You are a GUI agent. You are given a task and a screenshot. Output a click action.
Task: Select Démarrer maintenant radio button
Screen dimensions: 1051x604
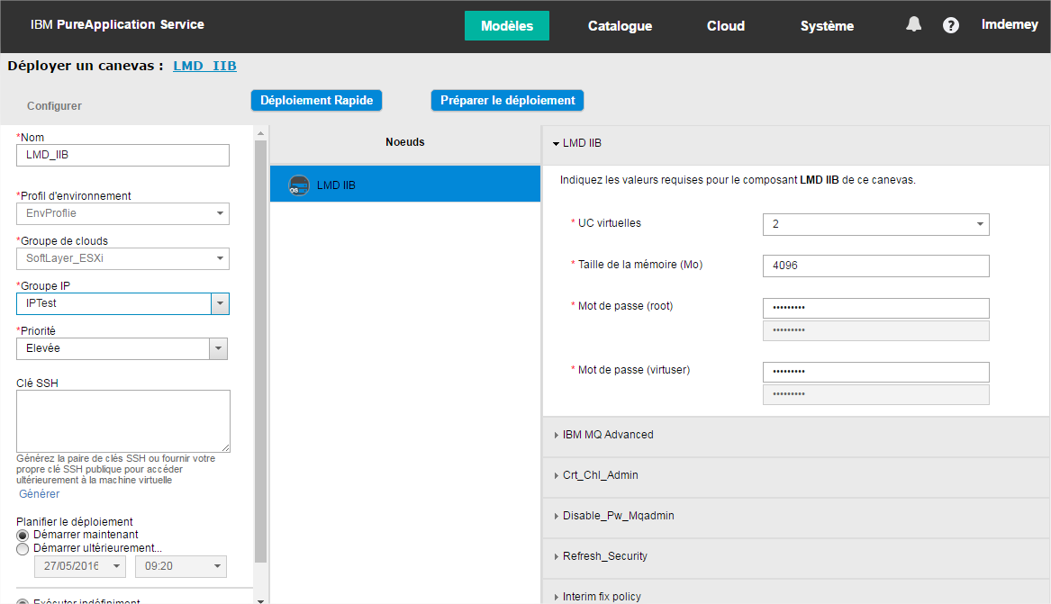(x=23, y=535)
